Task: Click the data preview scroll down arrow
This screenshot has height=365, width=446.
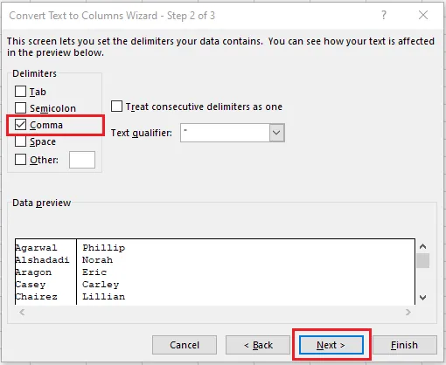Action: click(x=422, y=298)
